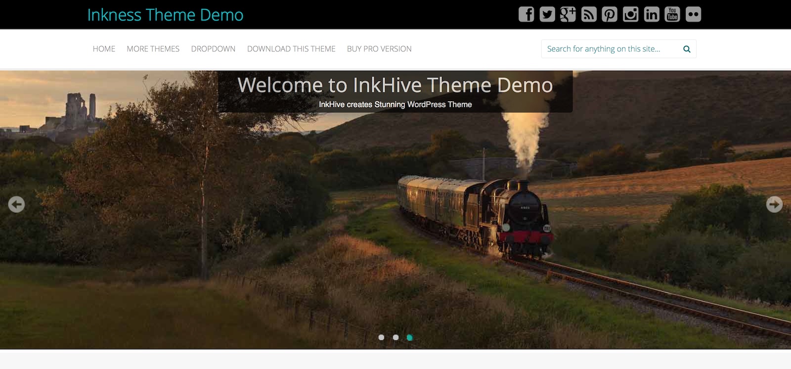This screenshot has height=369, width=791.
Task: Click the Google Plus icon
Action: pos(568,14)
